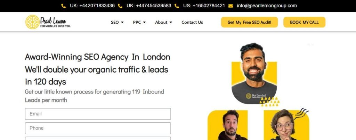This screenshot has height=140, width=356.
Task: Click the Phone input field
Action: (98, 128)
